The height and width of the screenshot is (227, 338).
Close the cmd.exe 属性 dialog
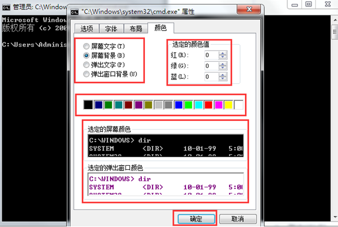tap(248, 9)
